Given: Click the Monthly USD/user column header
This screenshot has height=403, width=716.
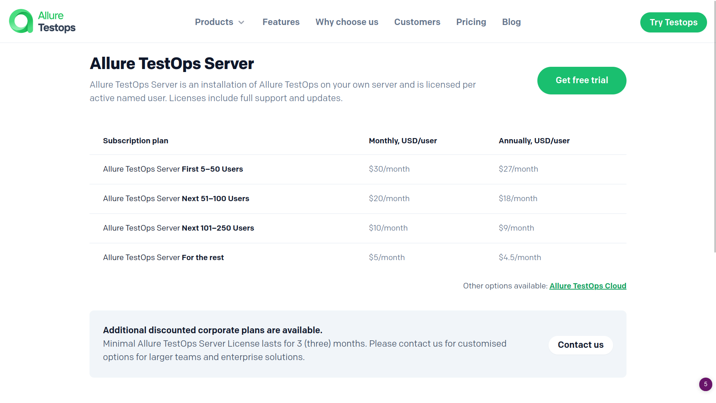Looking at the screenshot, I should coord(403,141).
